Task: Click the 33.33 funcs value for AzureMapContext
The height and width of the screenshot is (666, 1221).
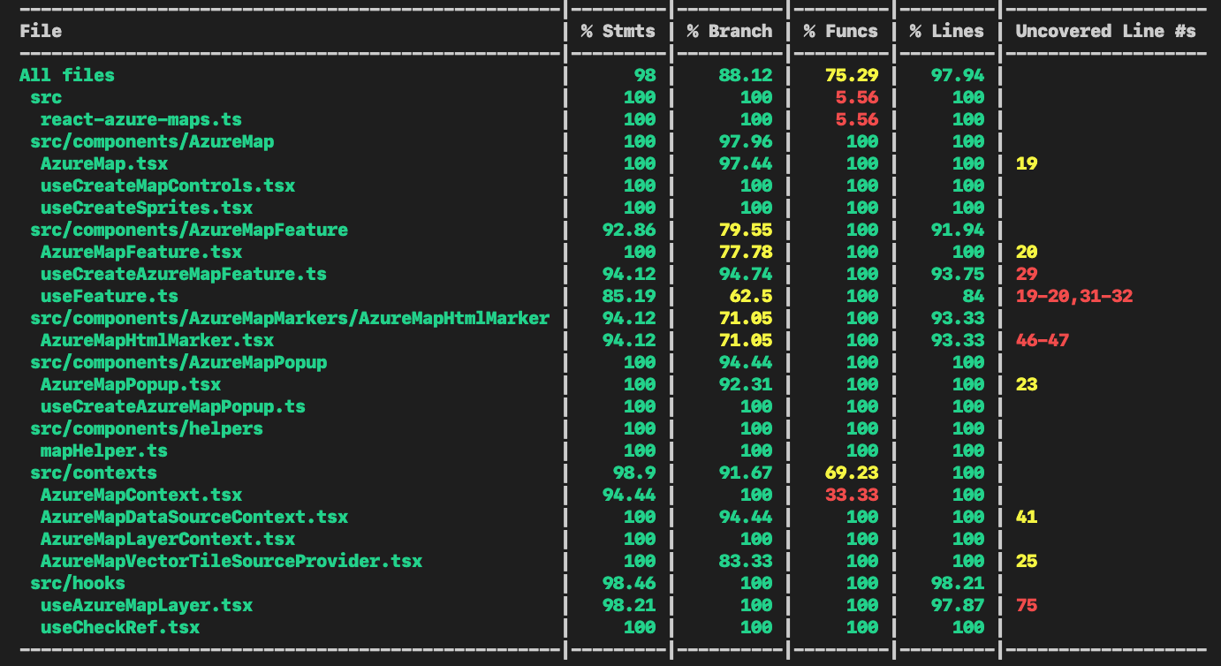Action: 852,495
